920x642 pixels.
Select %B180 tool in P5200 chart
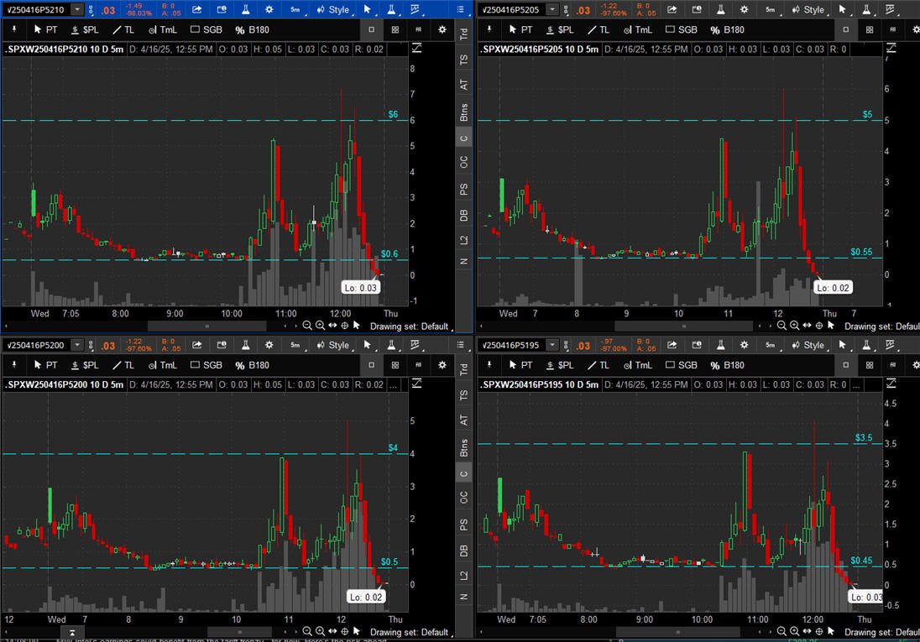coord(253,365)
